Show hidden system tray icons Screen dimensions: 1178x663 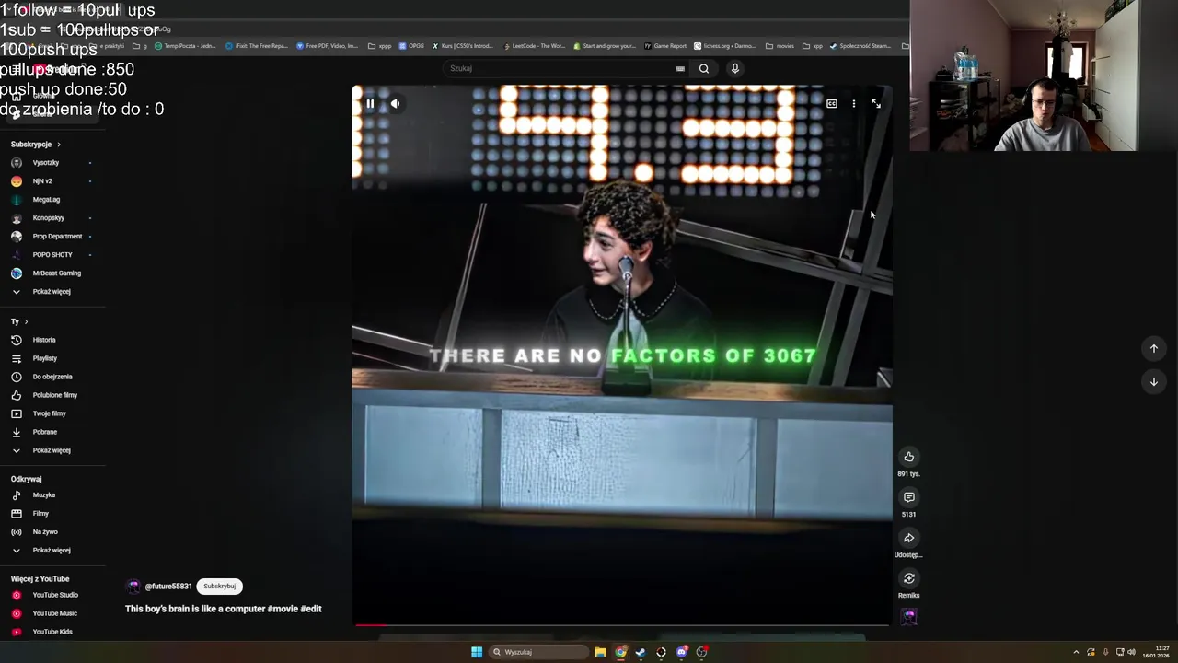[x=1076, y=652]
